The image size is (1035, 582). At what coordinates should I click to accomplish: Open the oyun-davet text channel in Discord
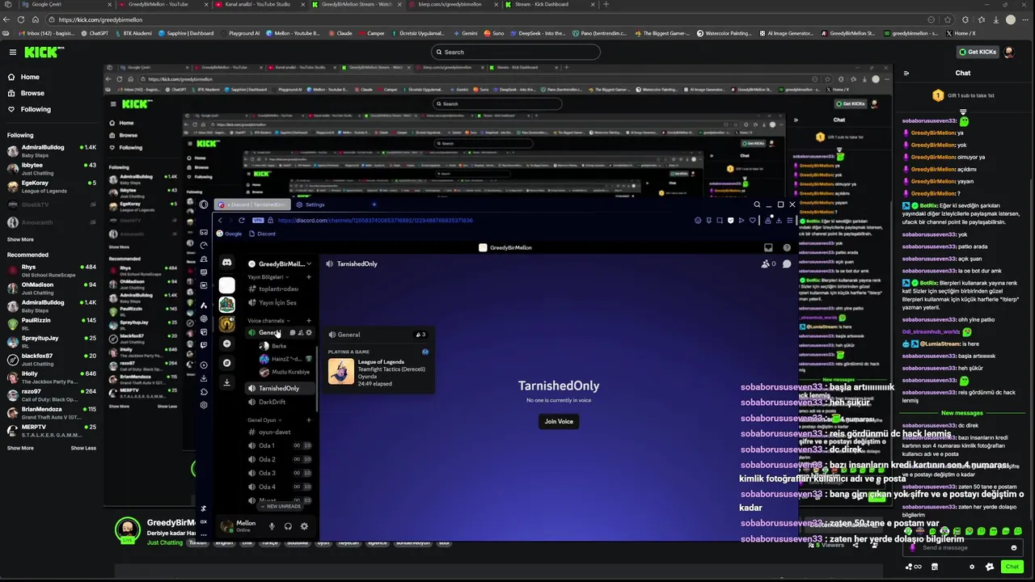pos(280,432)
